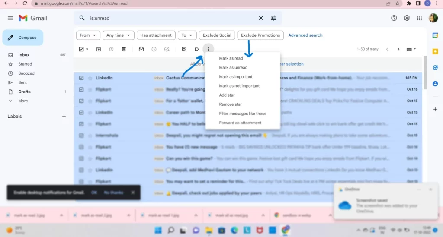443x237 pixels.
Task: Snooze selected conversations clock icon
Action: (154, 49)
